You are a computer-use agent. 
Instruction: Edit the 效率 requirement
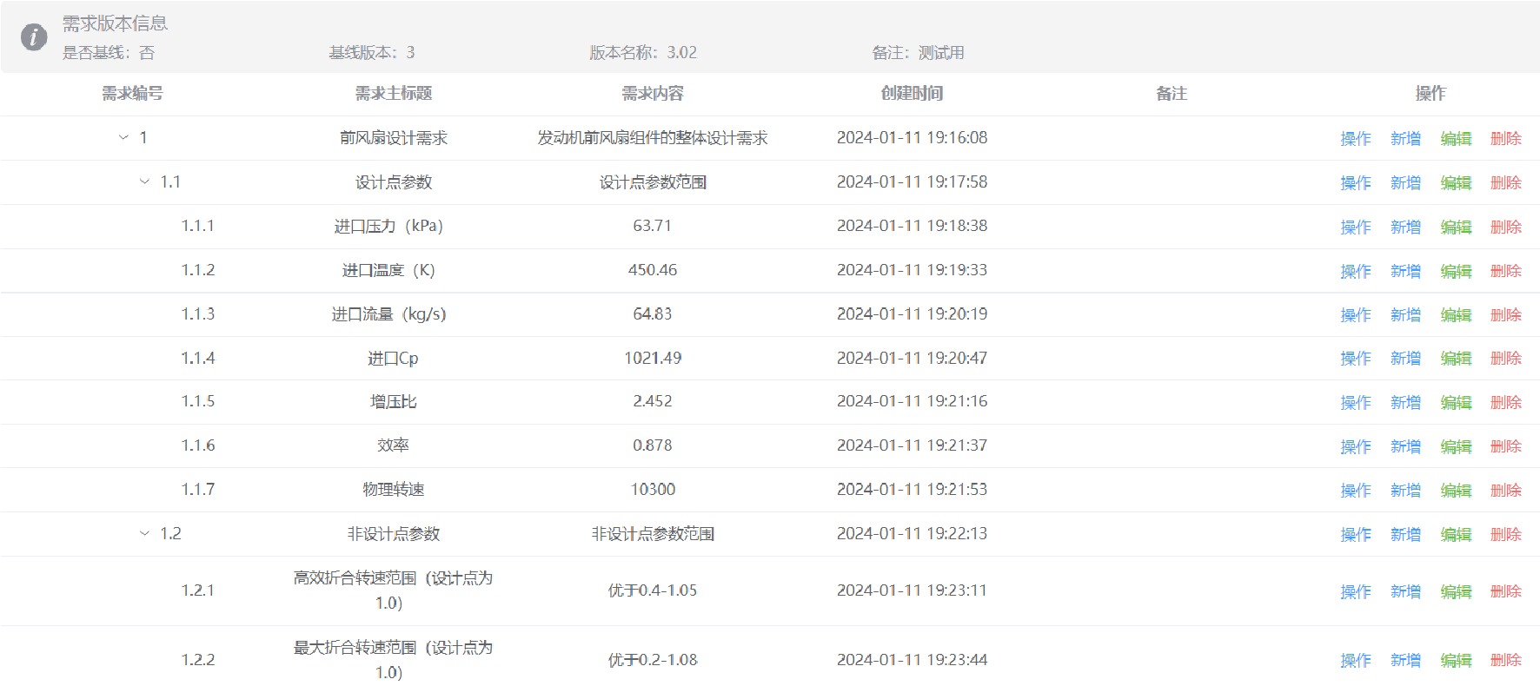[x=1456, y=447]
